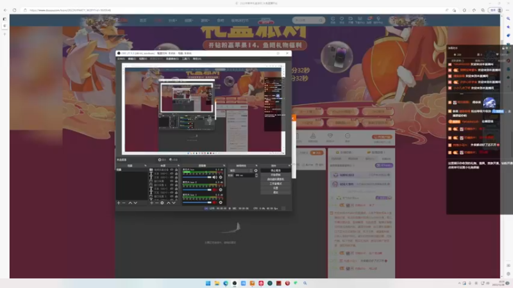513x288 pixels.
Task: Click the magnifier icon on the taskbar
Action: pyautogui.click(x=305, y=283)
